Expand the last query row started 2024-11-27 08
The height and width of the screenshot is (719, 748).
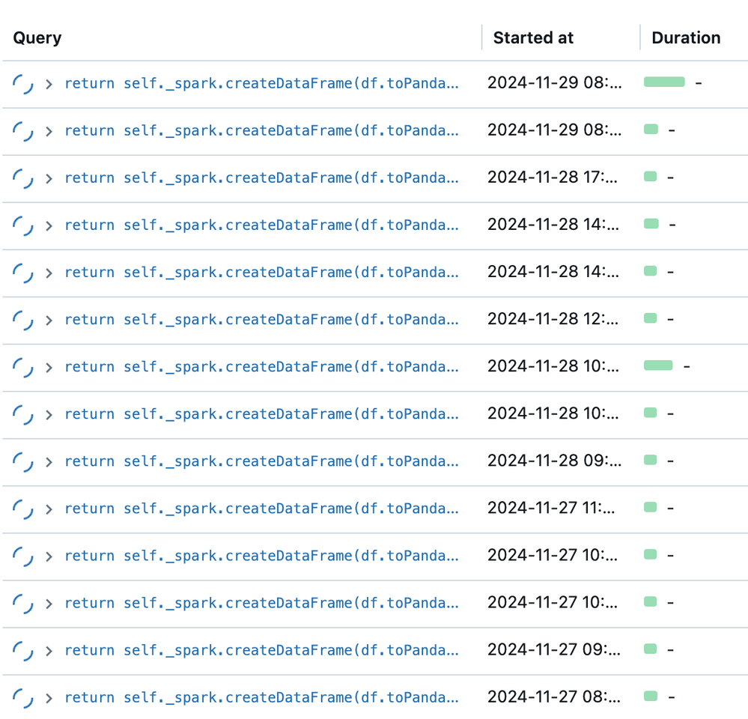[49, 697]
